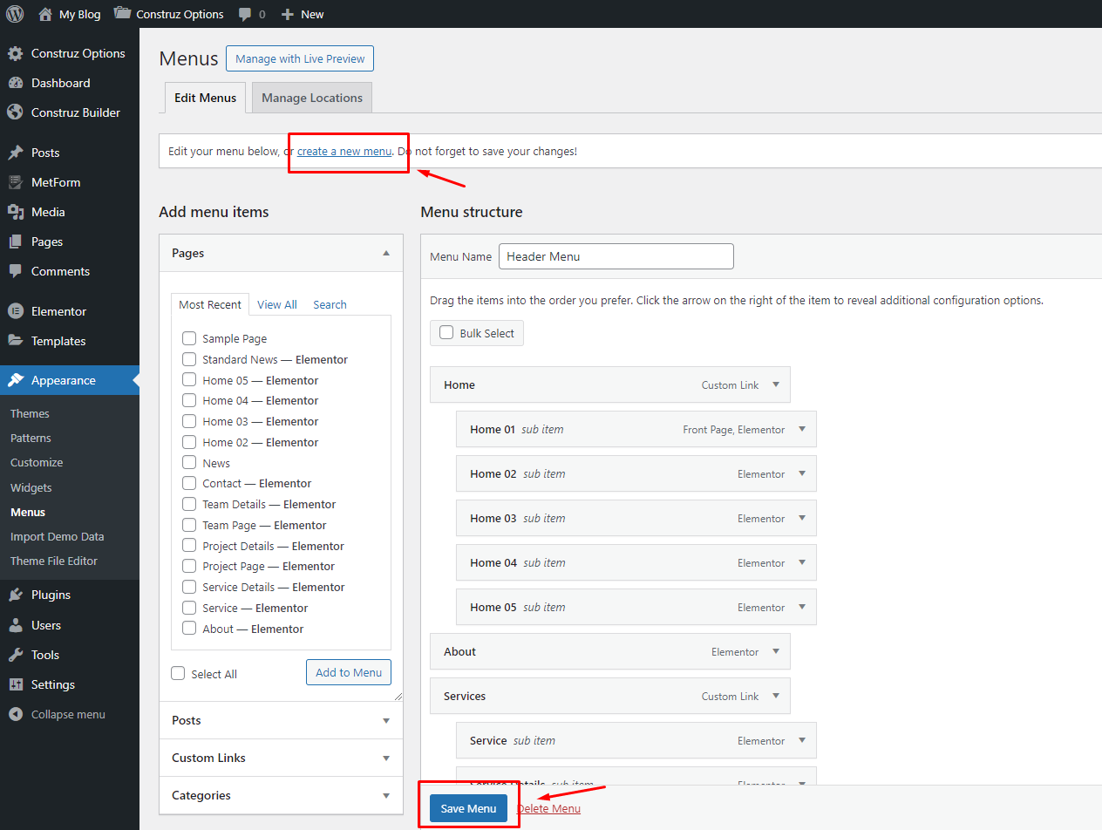Open the Search pages tab
The image size is (1102, 830).
[330, 304]
